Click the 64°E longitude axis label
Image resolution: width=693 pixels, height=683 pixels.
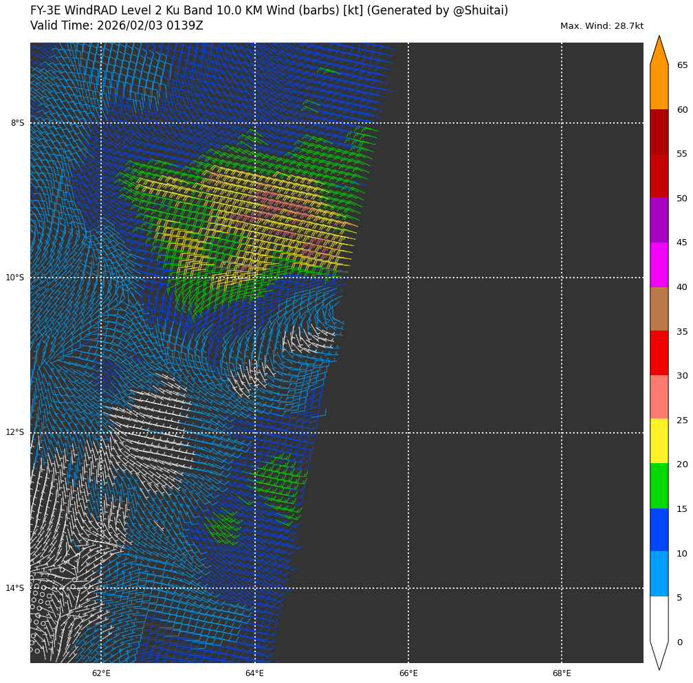(254, 673)
